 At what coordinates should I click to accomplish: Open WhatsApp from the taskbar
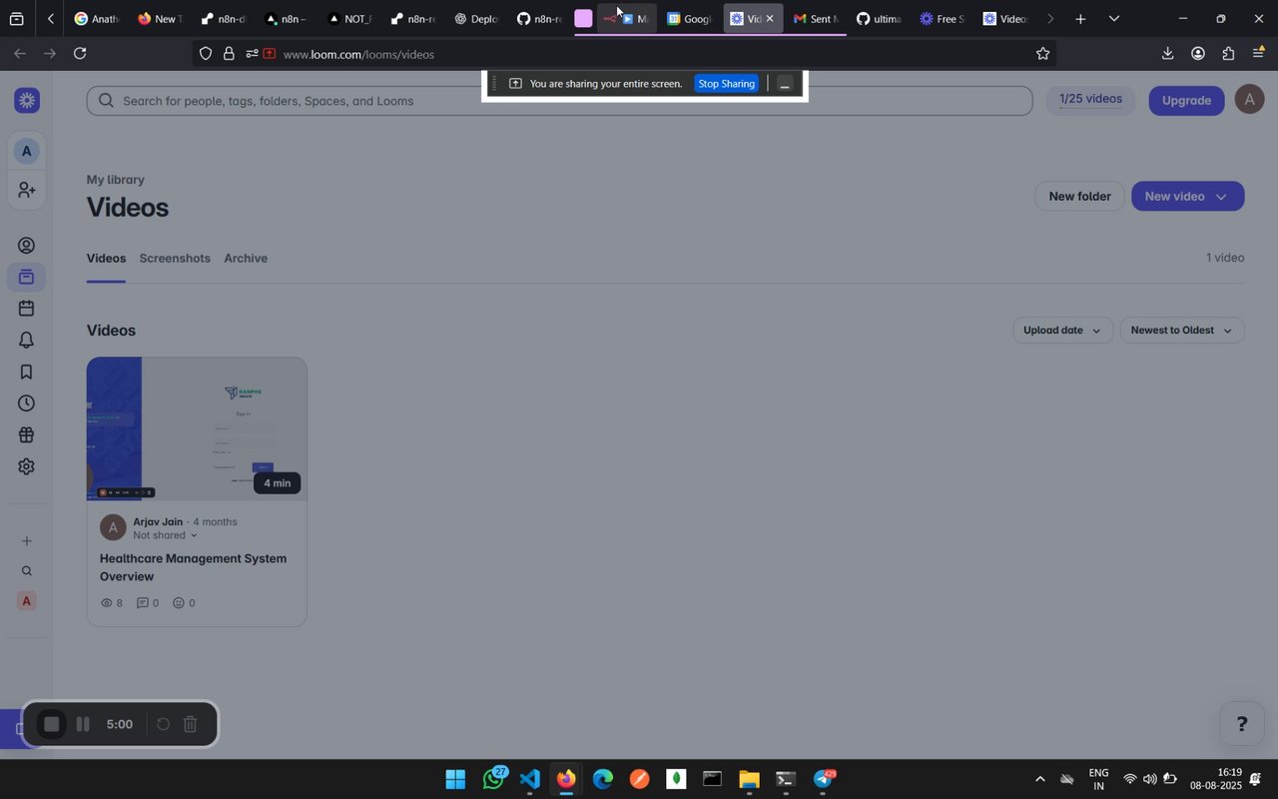click(x=493, y=779)
